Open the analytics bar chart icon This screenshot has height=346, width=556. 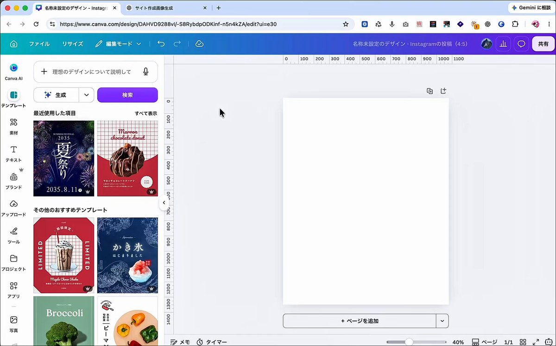(x=503, y=44)
